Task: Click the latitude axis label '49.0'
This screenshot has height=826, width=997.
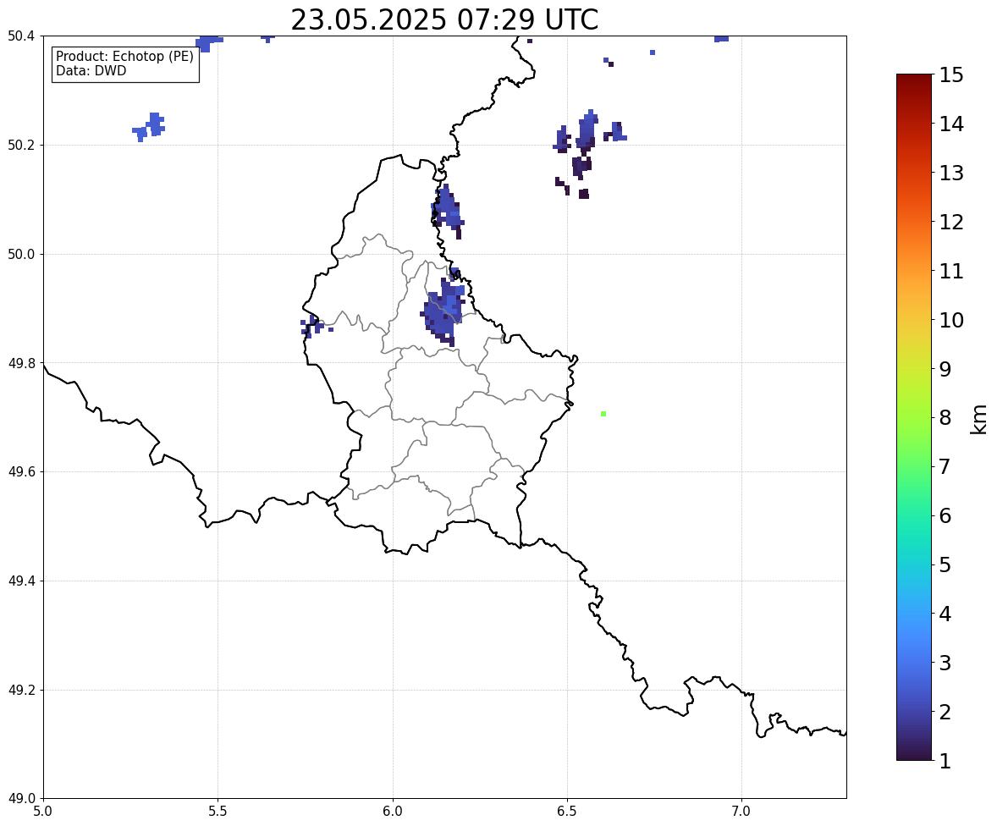Action: click(21, 799)
